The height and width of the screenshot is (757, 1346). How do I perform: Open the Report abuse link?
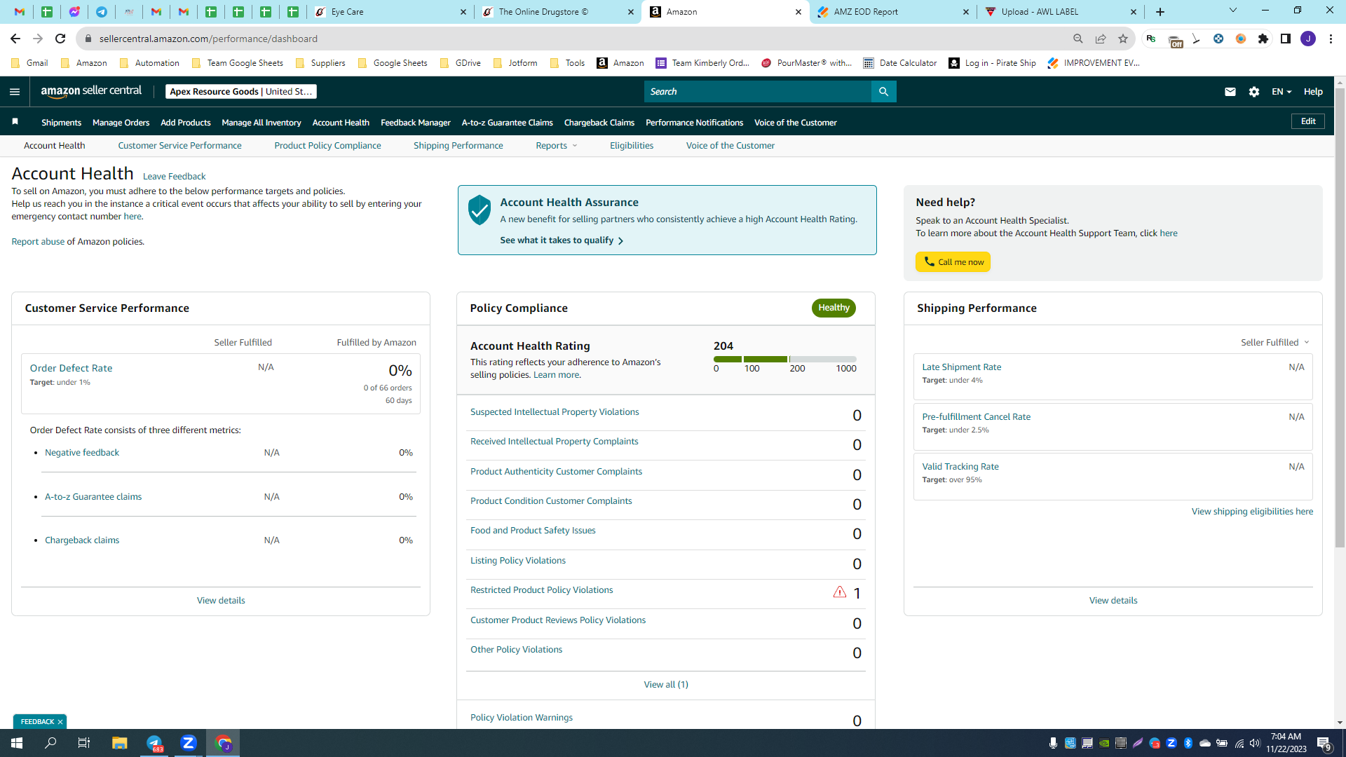(x=38, y=242)
